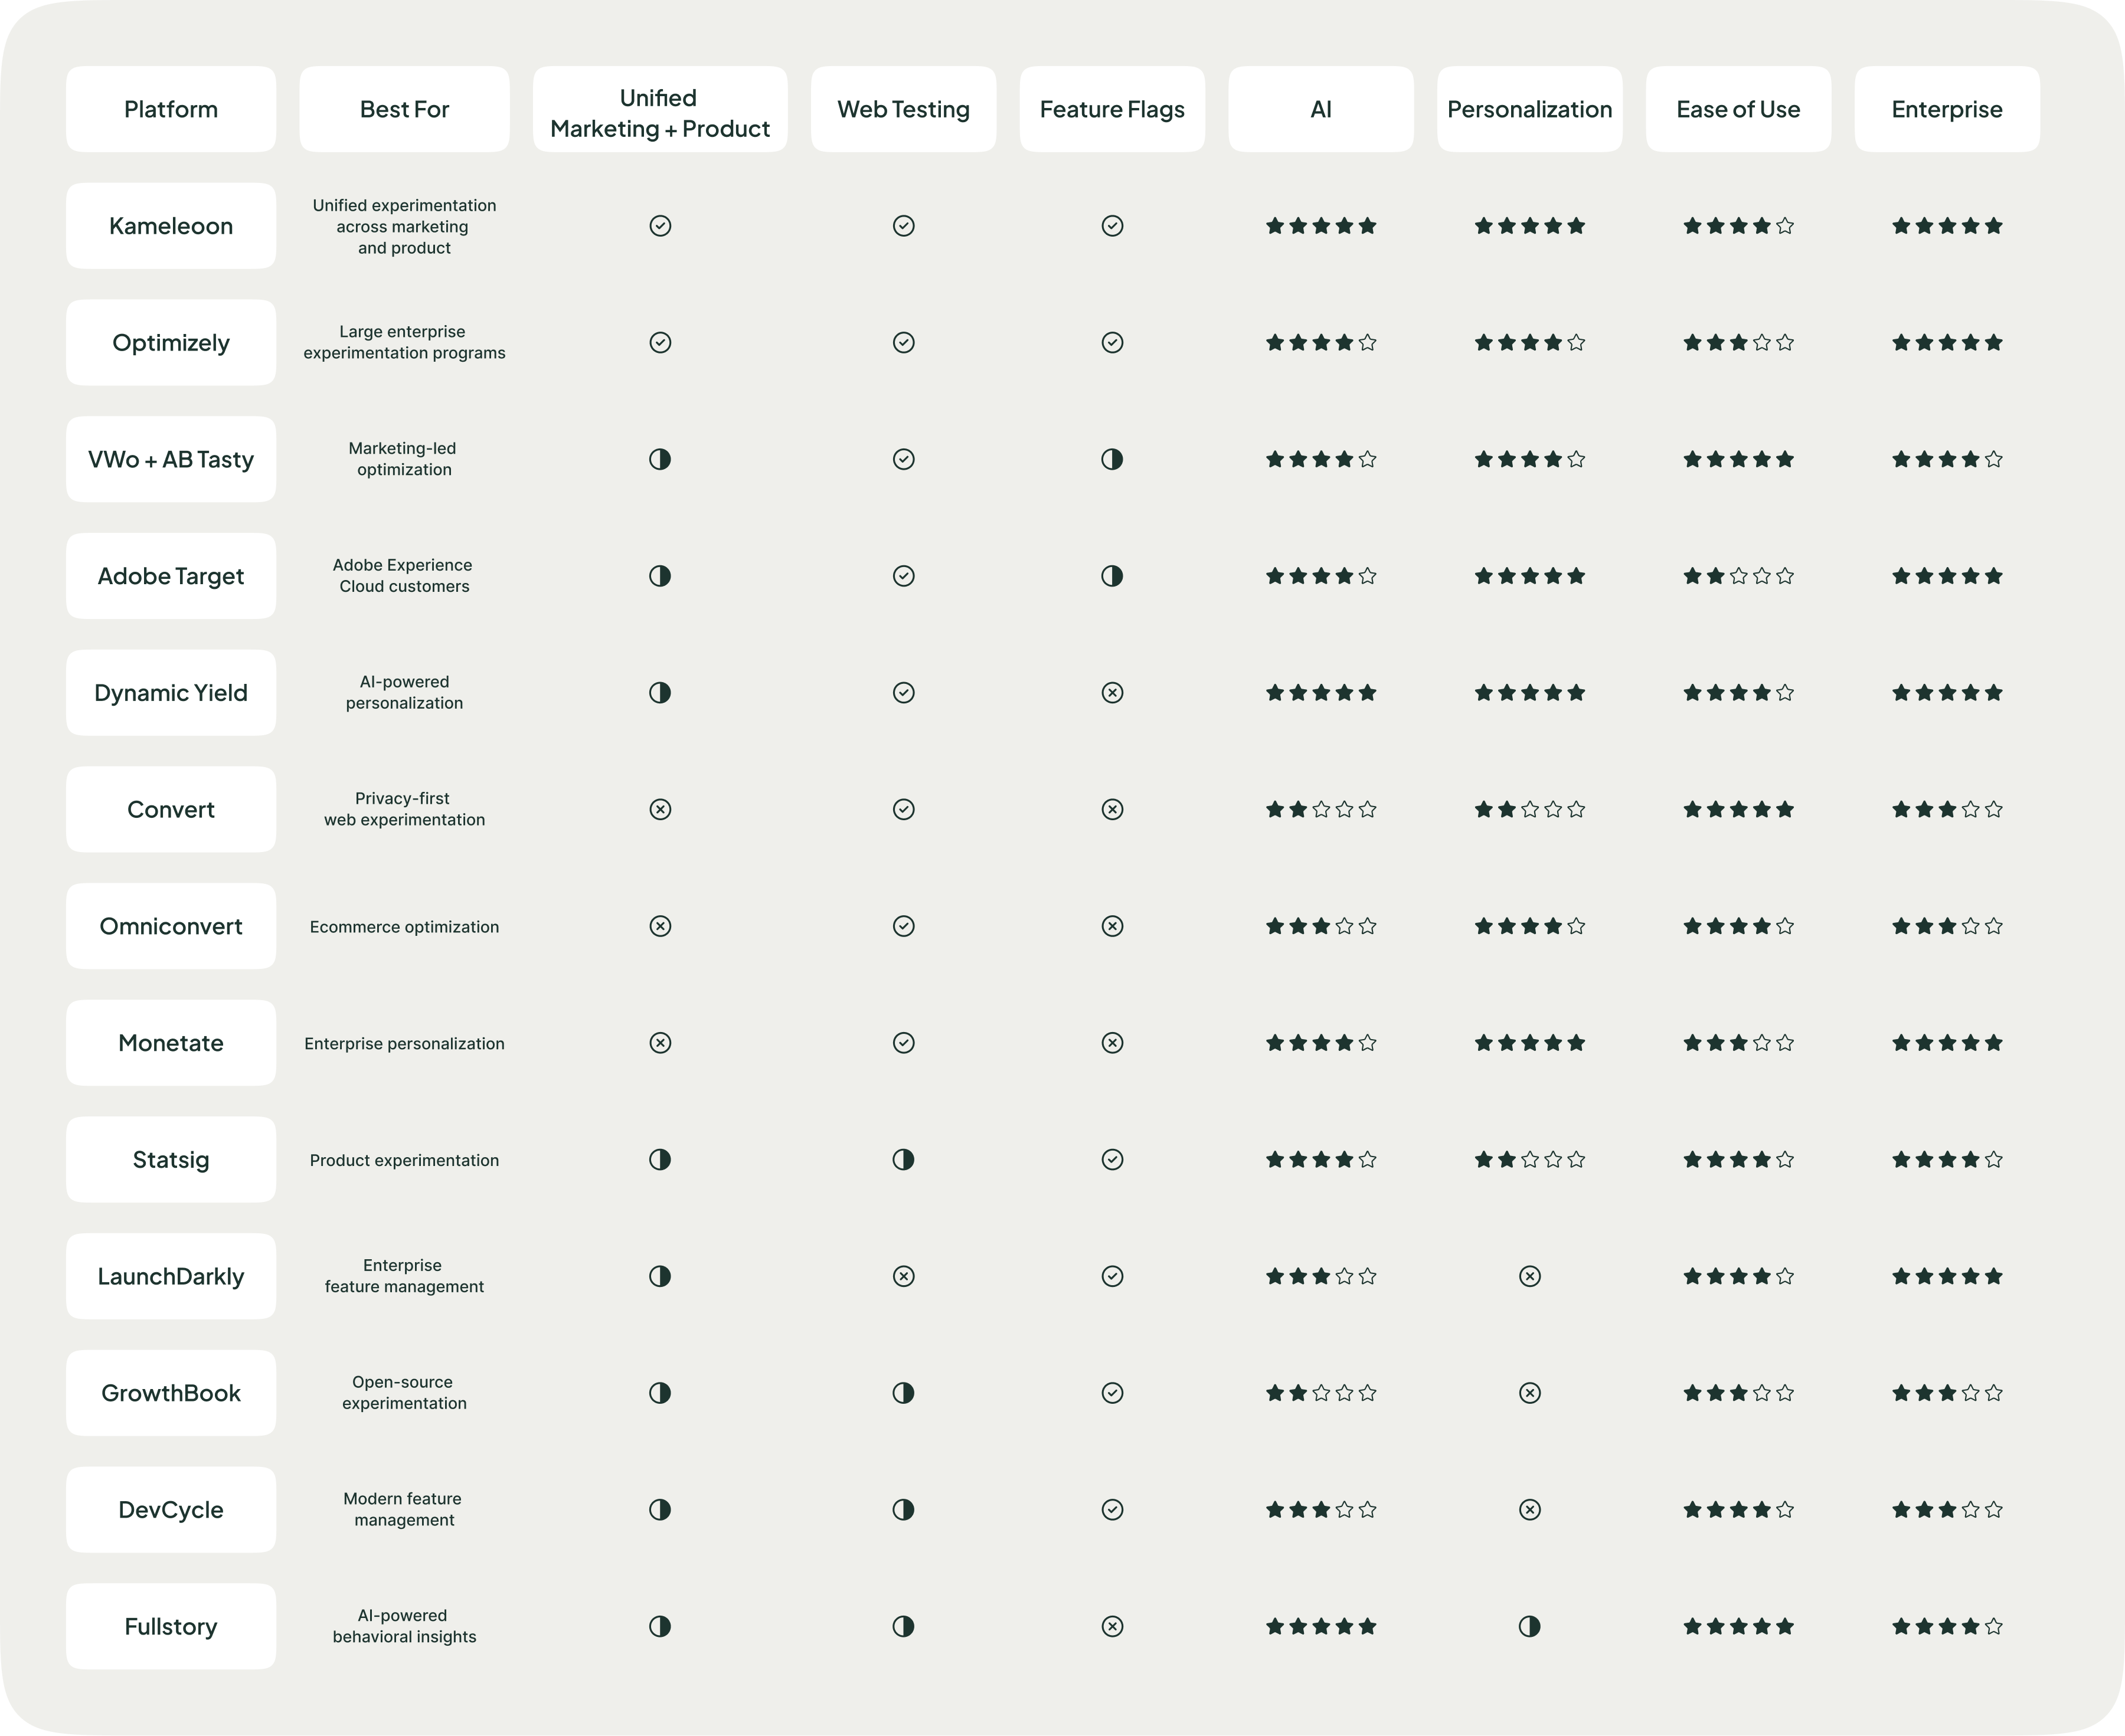Click the 'Privacy-first web experimentation' text
Viewport: 2125px width, 1736px height.
pos(404,809)
